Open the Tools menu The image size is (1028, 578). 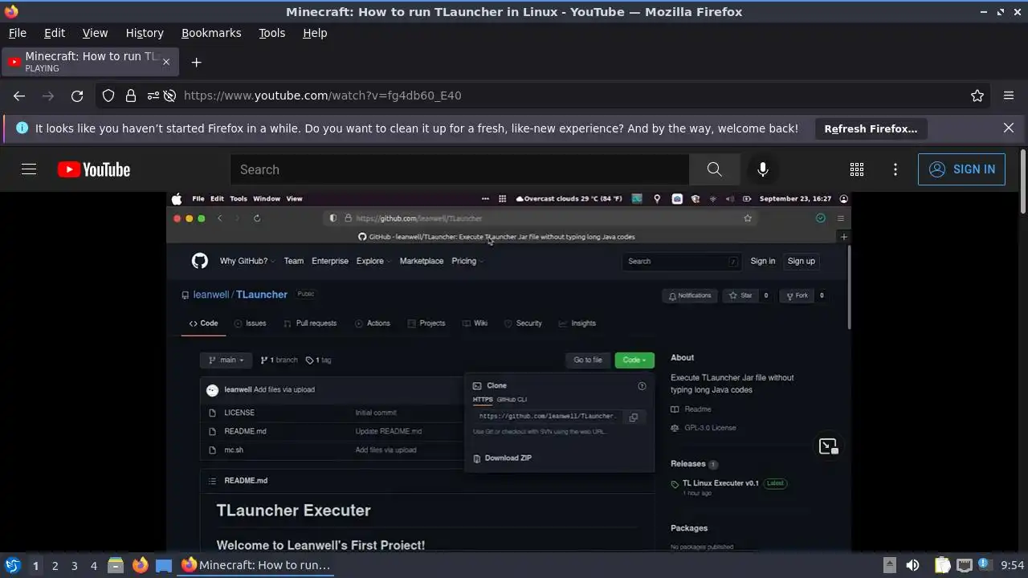tap(271, 33)
